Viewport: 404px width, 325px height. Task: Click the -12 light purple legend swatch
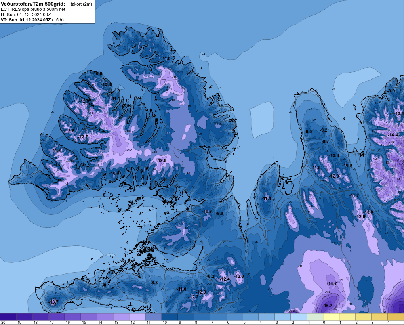137,317
